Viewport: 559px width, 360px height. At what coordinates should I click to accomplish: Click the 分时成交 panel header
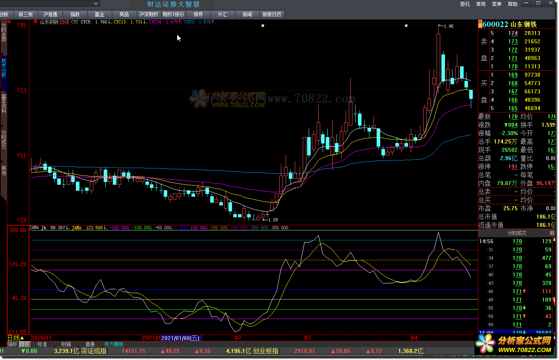(517, 233)
